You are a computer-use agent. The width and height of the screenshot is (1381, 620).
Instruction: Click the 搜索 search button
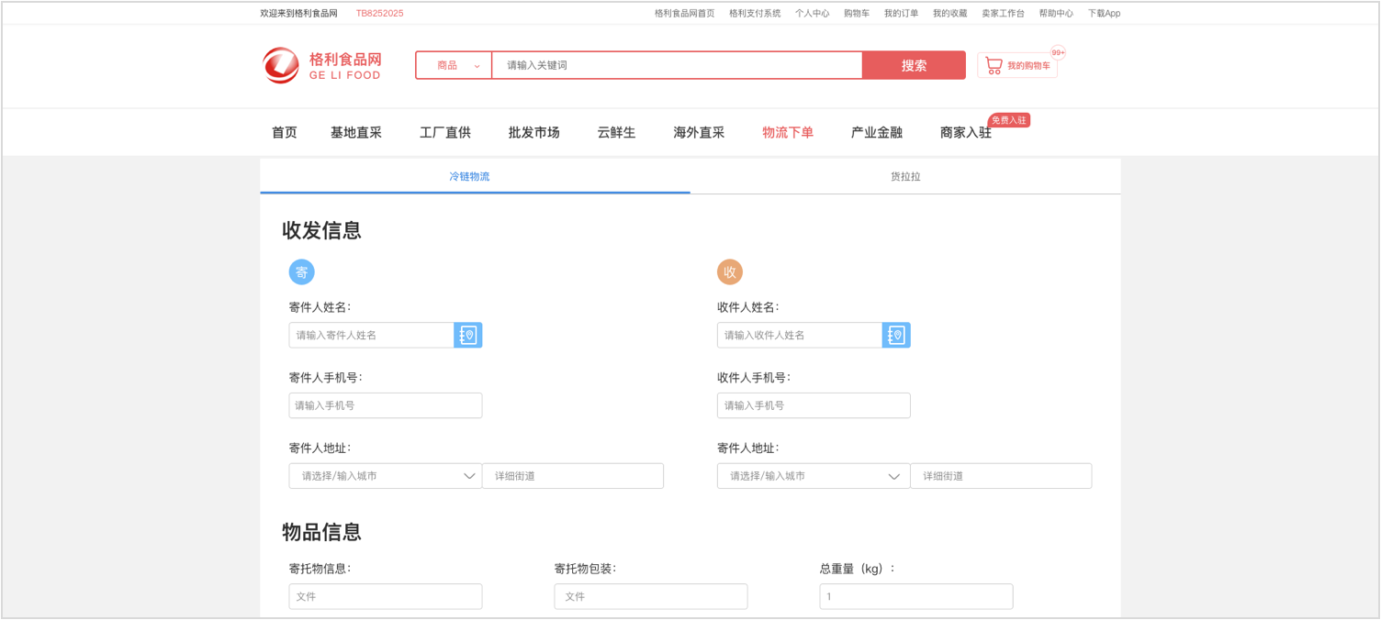click(914, 65)
